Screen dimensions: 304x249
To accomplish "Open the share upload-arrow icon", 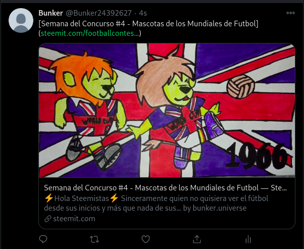I will (x=197, y=239).
